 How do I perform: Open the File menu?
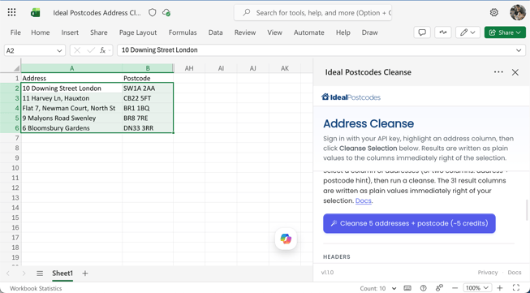(15, 32)
